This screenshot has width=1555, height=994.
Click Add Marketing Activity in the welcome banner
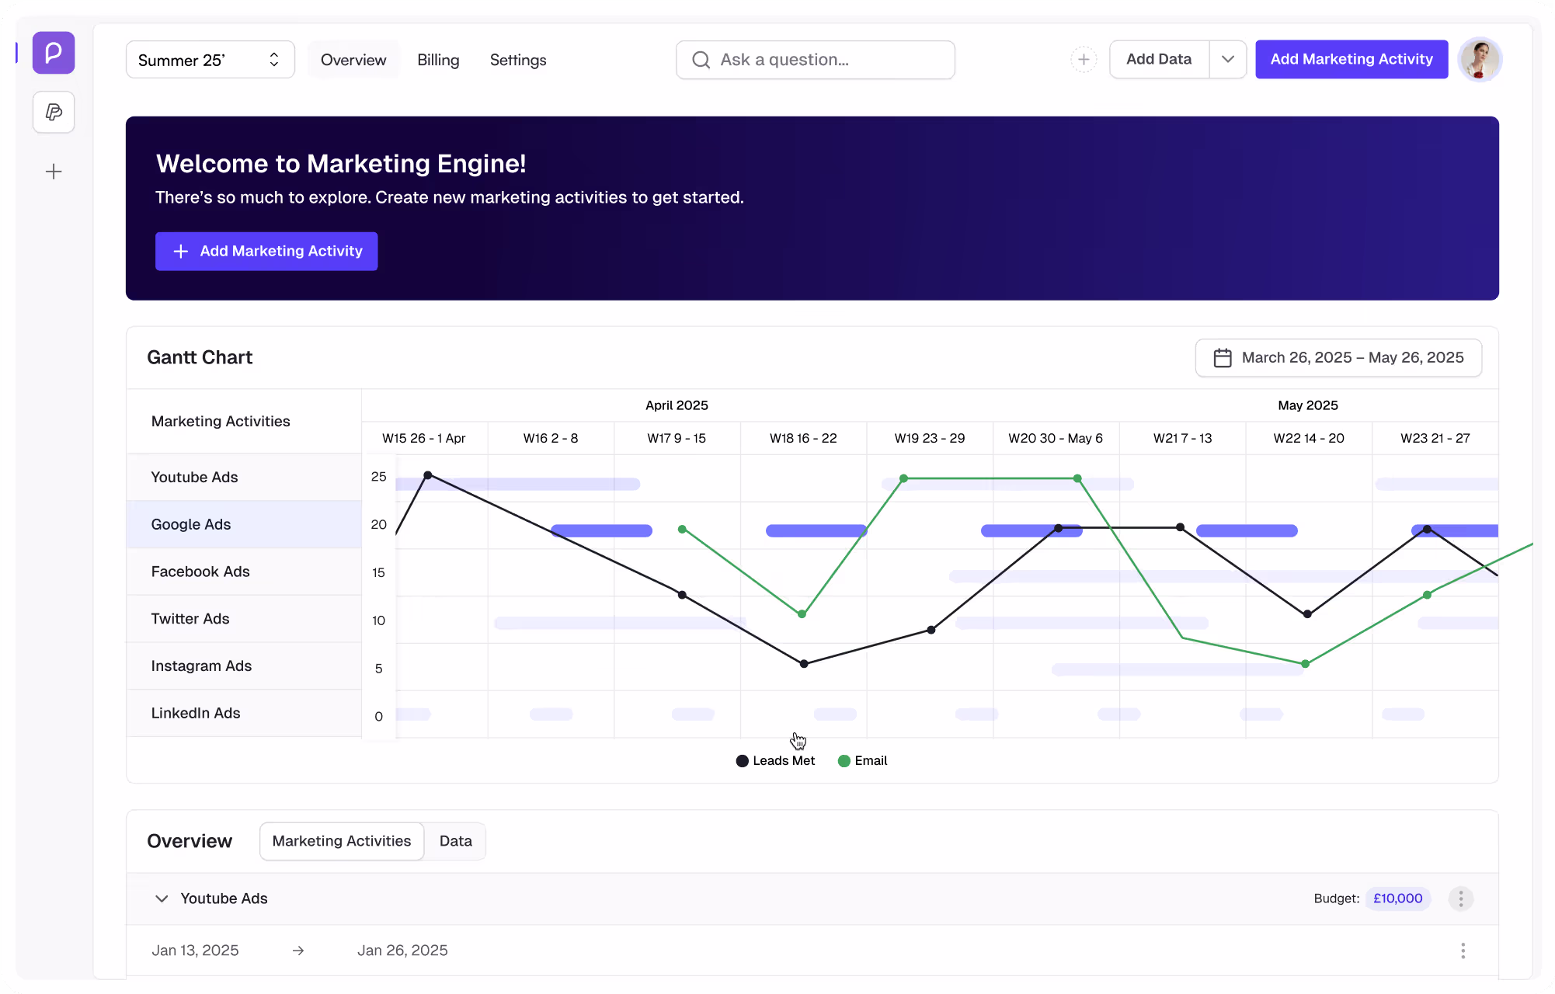pos(266,251)
